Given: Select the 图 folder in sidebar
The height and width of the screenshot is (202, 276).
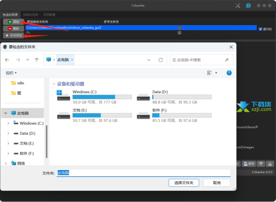Looking at the screenshot, I should 16,93.
